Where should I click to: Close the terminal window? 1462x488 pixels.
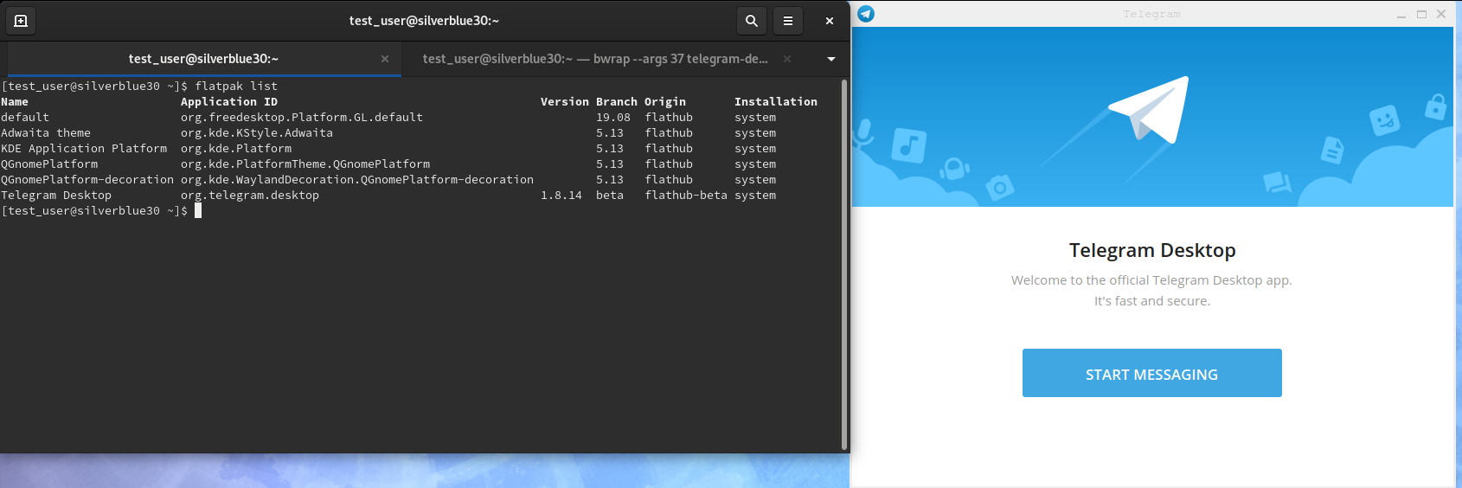click(830, 21)
